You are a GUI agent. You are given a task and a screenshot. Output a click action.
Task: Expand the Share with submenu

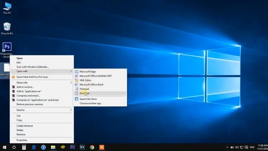pyautogui.click(x=42, y=83)
